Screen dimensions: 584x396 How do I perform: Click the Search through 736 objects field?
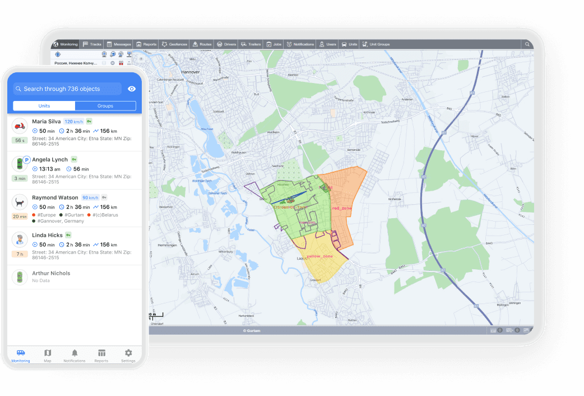[x=67, y=89]
